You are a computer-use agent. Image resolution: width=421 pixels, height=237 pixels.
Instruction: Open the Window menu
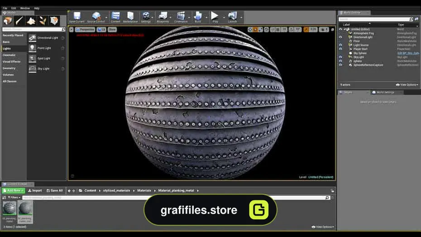pyautogui.click(x=25, y=8)
